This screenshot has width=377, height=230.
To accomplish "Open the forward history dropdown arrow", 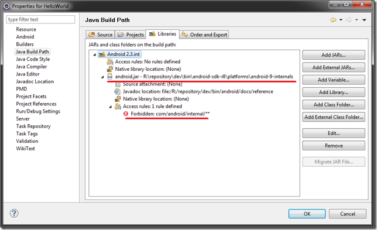I will (x=357, y=20).
